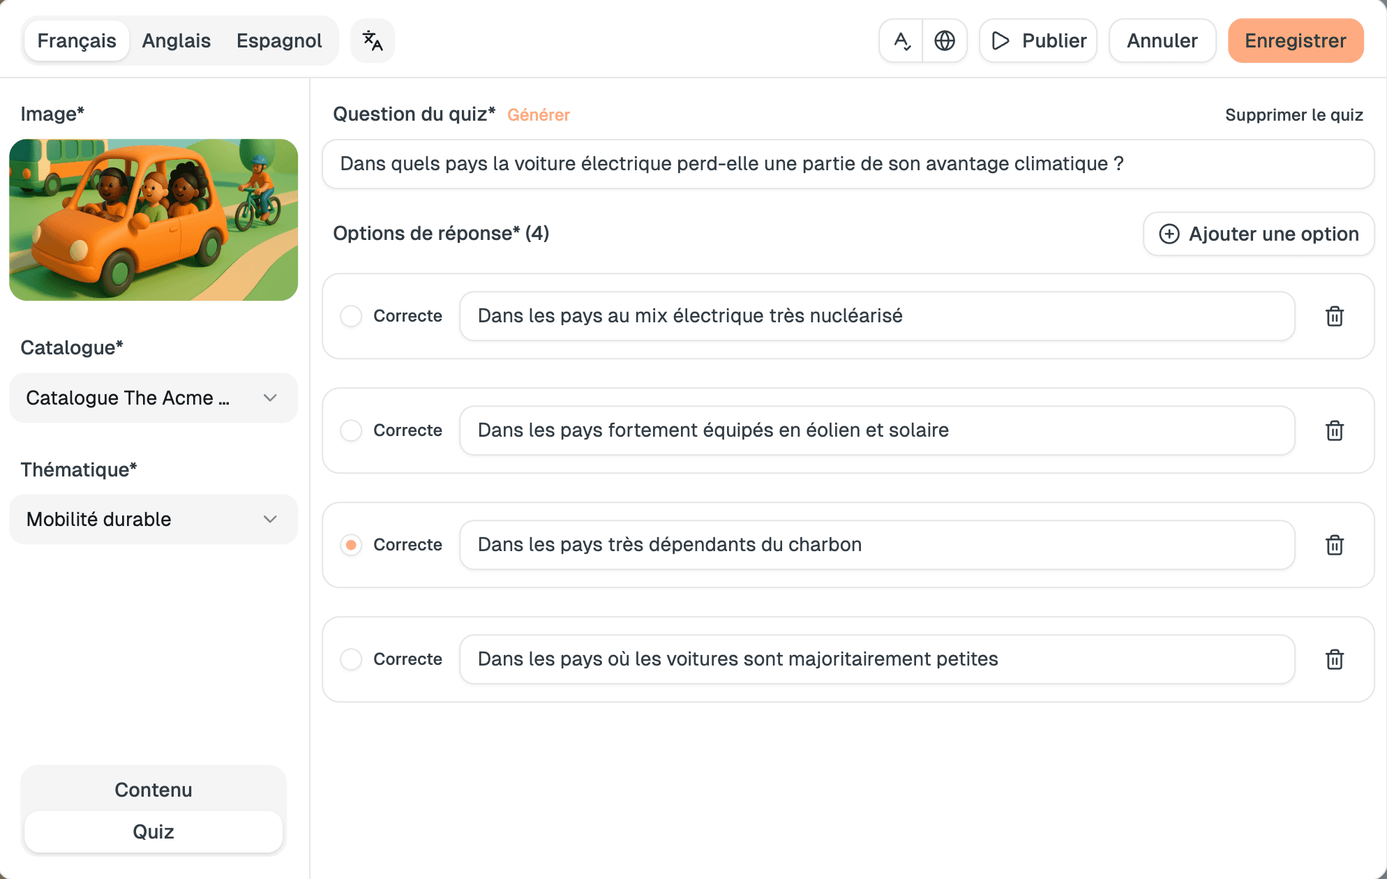Viewport: 1387px width, 879px height.
Task: Expand the Mobilité durable thematic dropdown
Action: pyautogui.click(x=153, y=519)
